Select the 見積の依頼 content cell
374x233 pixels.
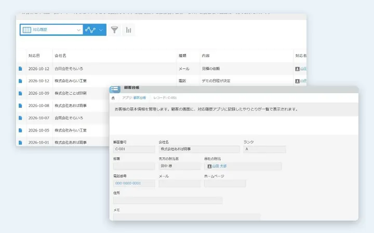[211, 69]
